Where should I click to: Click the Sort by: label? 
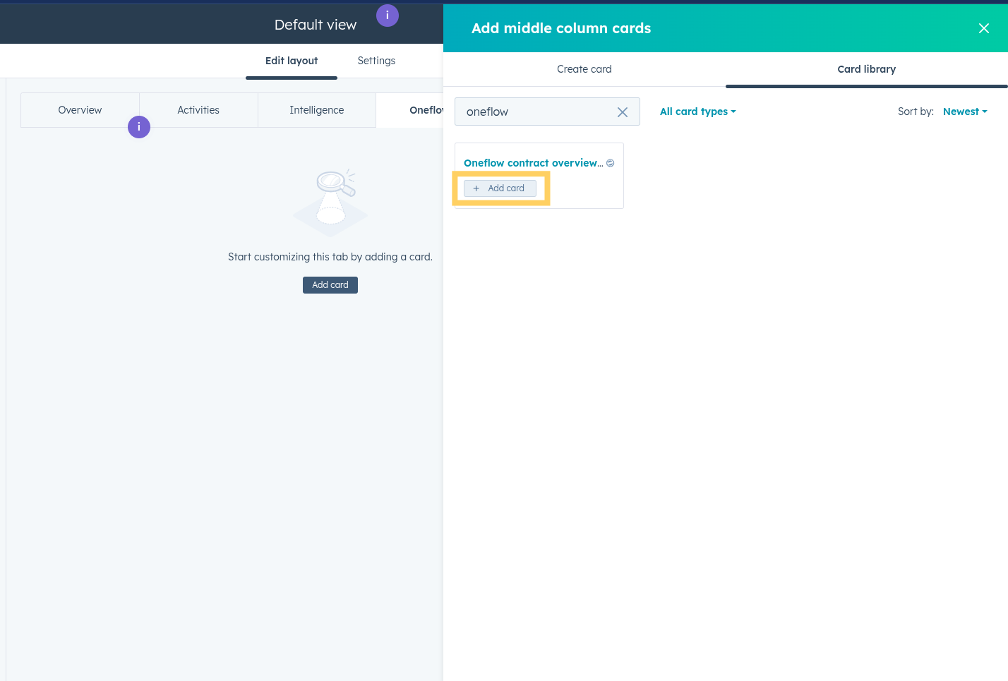(x=916, y=112)
